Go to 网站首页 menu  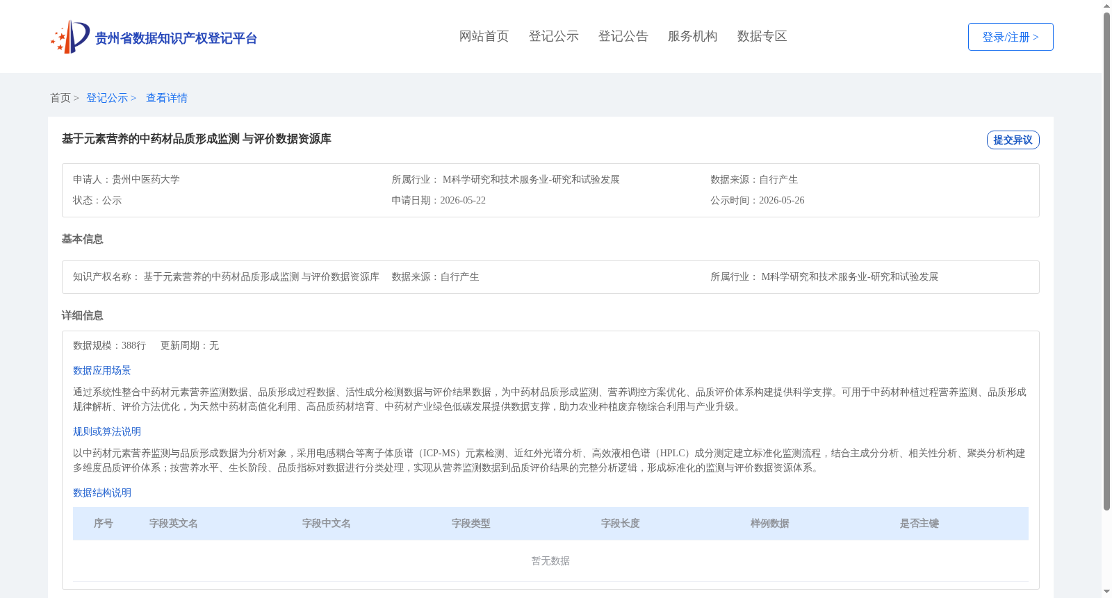(484, 36)
